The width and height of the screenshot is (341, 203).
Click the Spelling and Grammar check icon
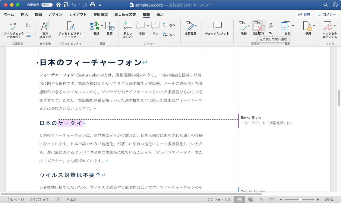[14, 26]
